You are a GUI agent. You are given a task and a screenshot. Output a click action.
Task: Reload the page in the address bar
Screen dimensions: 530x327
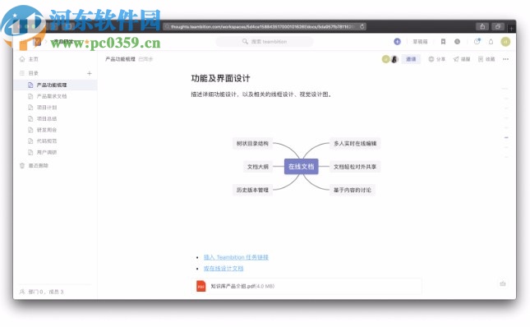point(362,26)
